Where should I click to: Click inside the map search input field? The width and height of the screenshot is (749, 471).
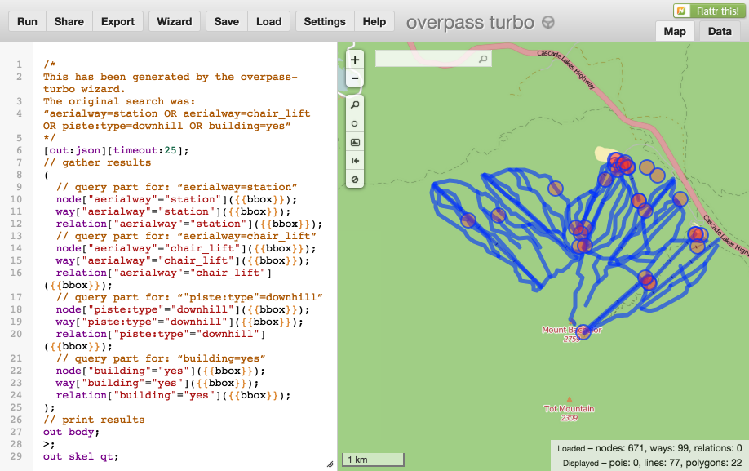coord(424,59)
